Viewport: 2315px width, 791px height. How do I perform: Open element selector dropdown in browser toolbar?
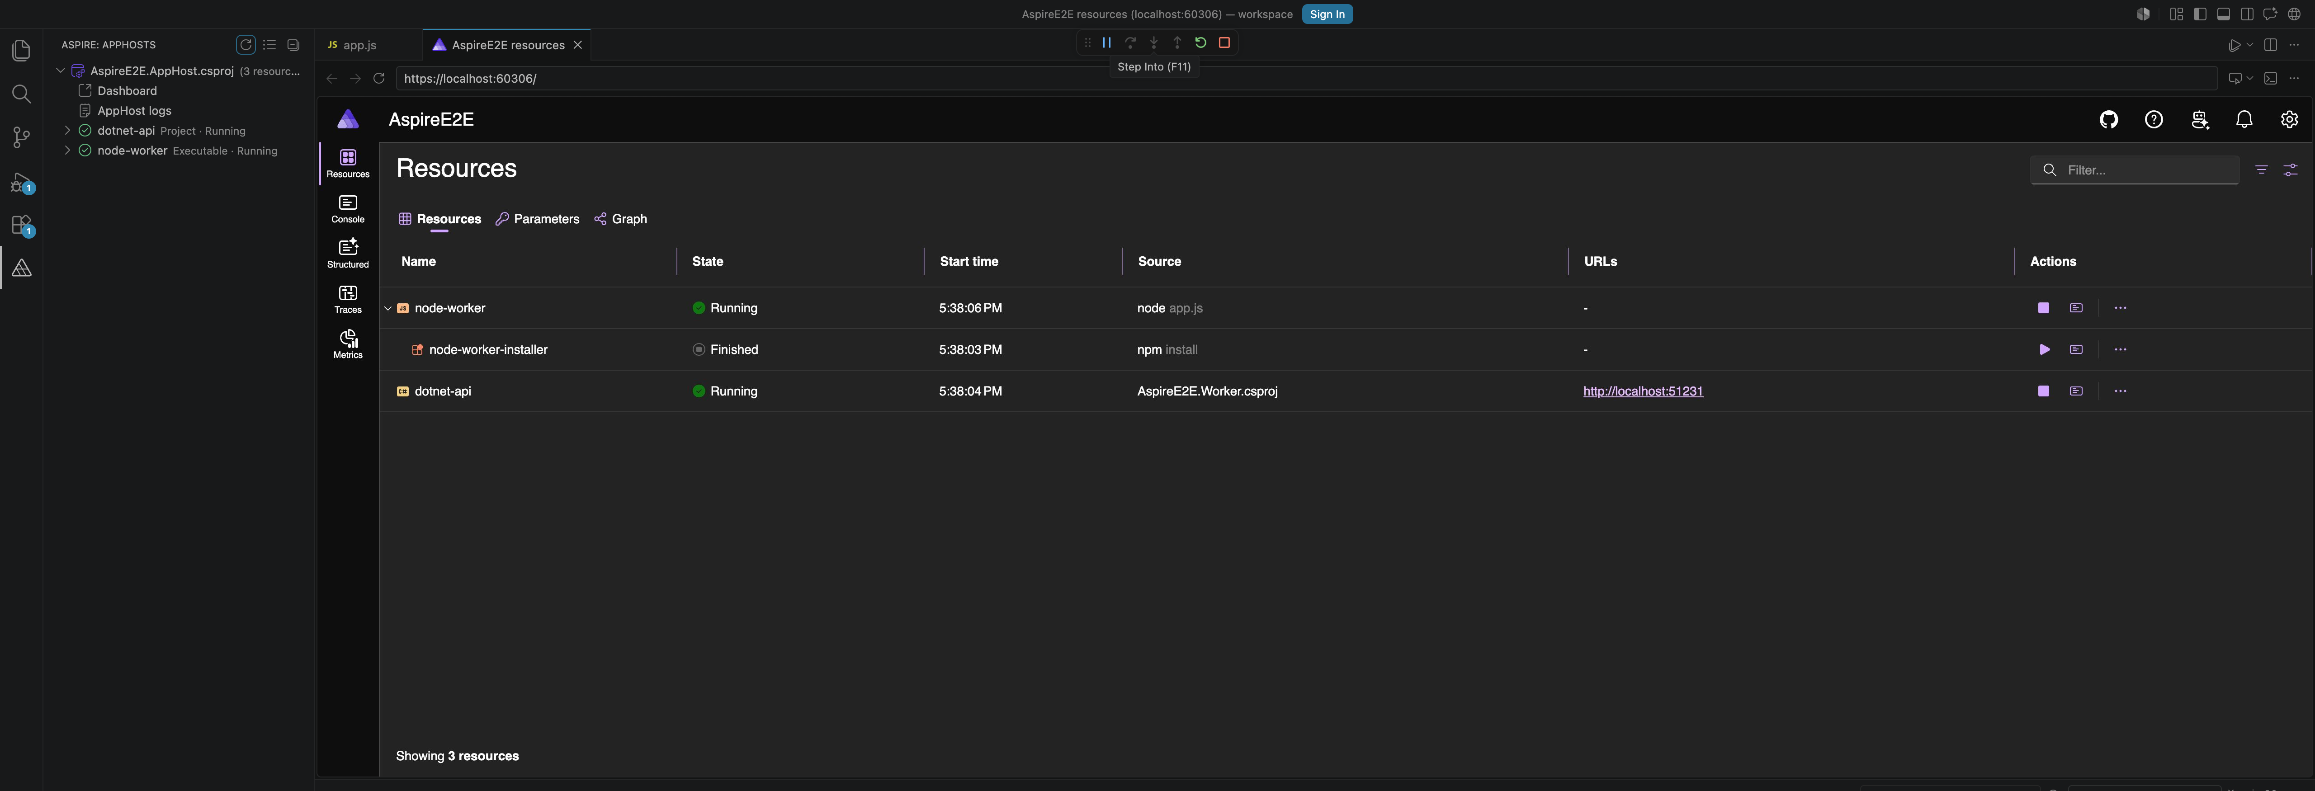click(2249, 78)
